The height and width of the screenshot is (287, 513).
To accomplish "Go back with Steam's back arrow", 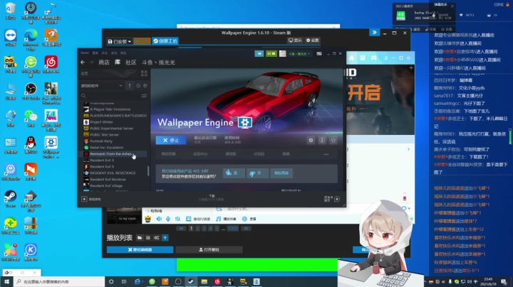I will pos(83,63).
